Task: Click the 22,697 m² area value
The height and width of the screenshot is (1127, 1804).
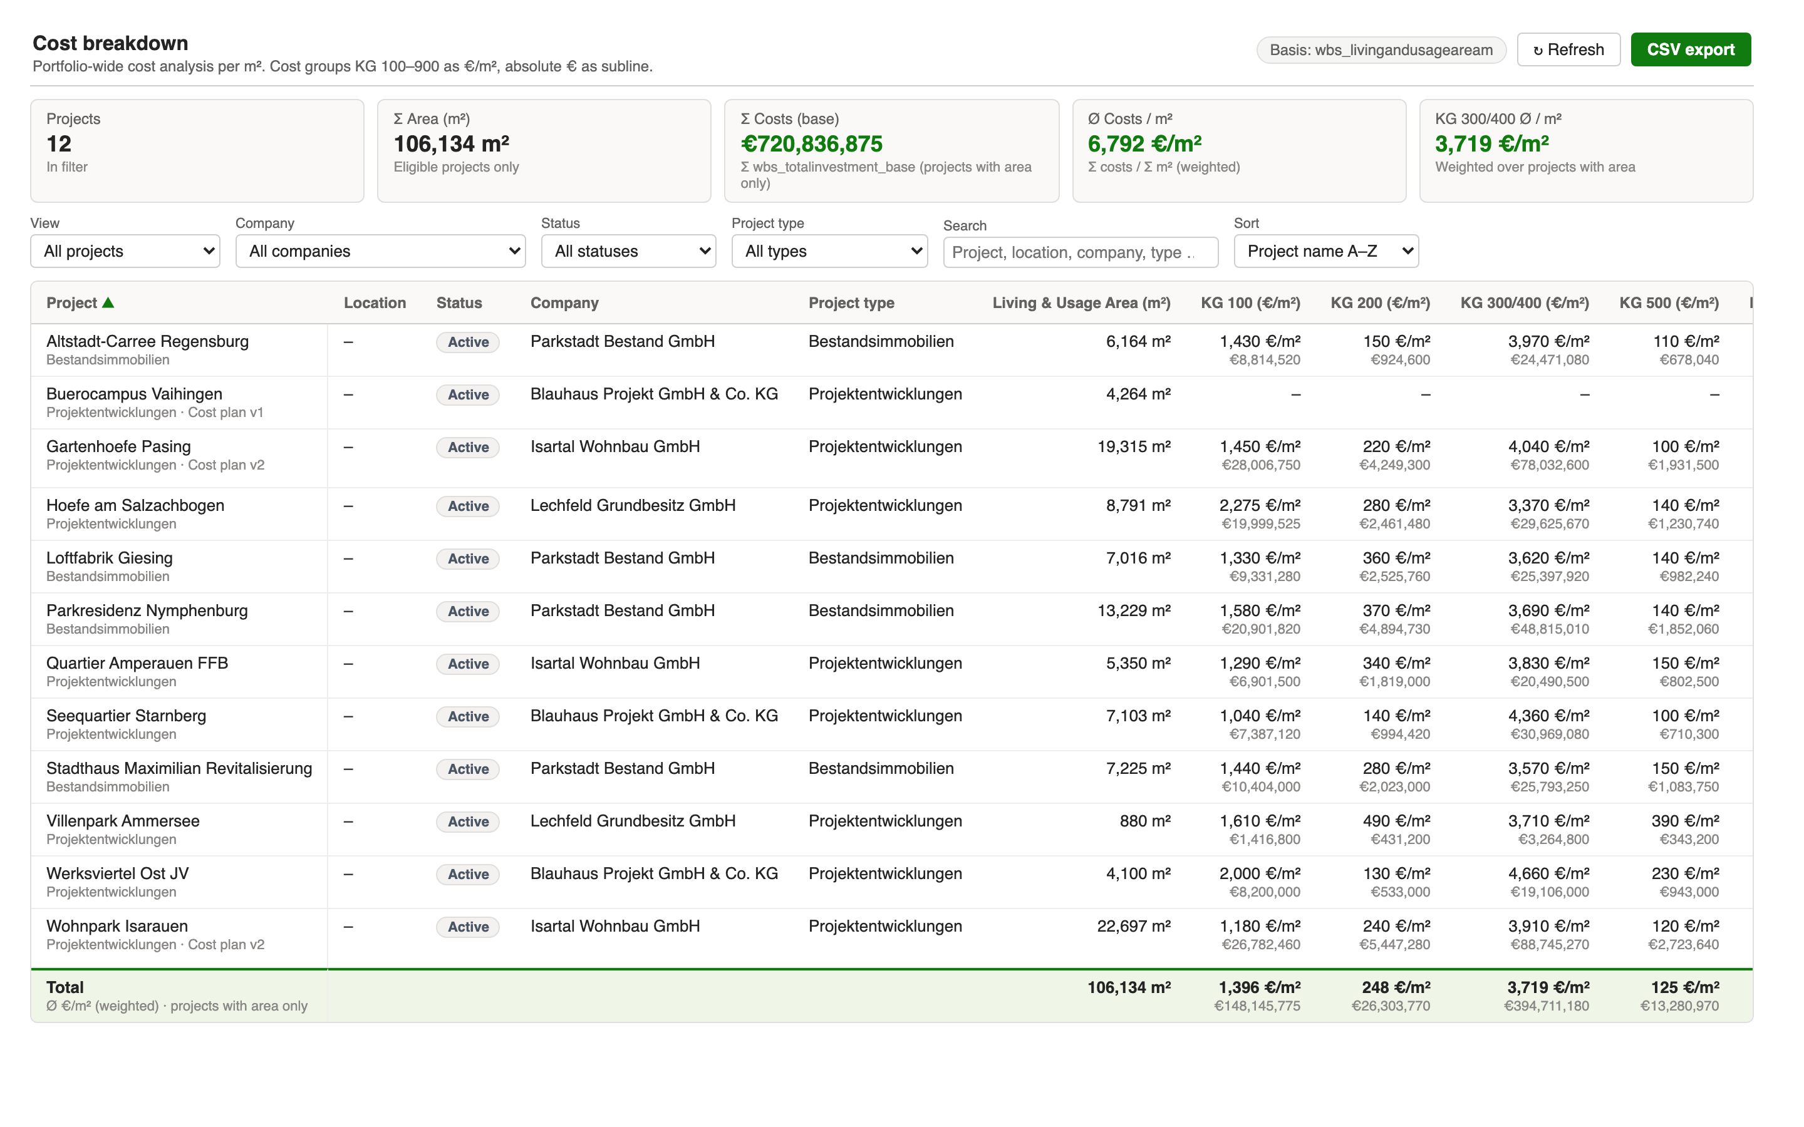Action: click(x=1134, y=926)
